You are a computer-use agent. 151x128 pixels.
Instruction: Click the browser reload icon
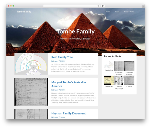pyautogui.click(x=98, y=6)
